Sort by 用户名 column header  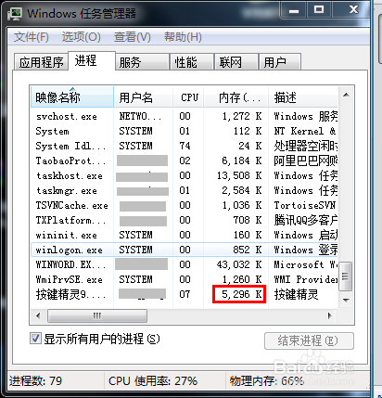[x=144, y=97]
